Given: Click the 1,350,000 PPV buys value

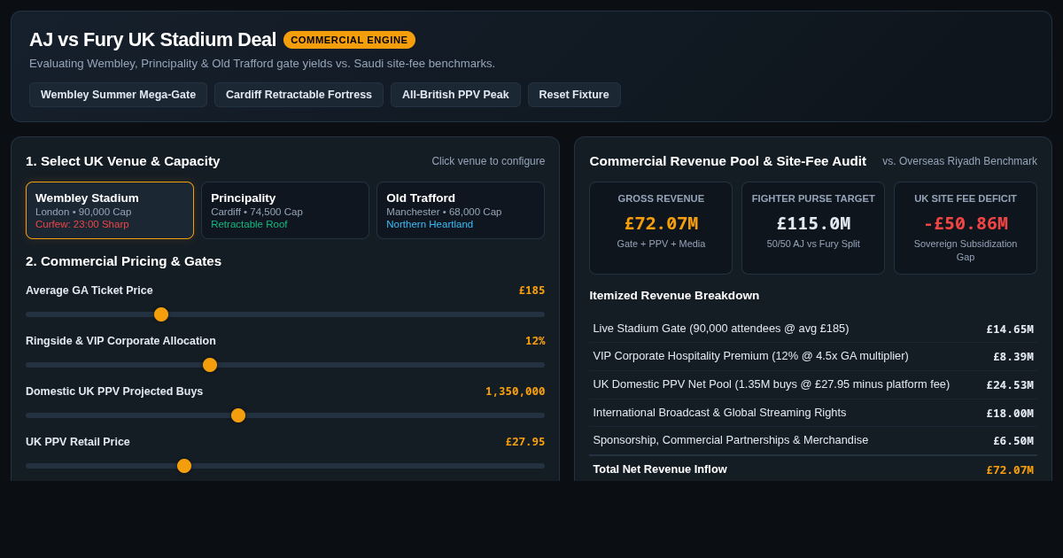Looking at the screenshot, I should 515,391.
